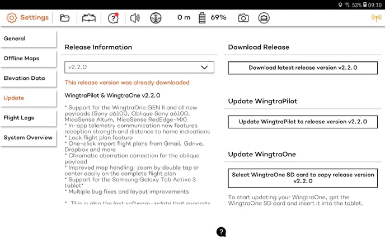Open the help question mark icon with red dot

[113, 18]
